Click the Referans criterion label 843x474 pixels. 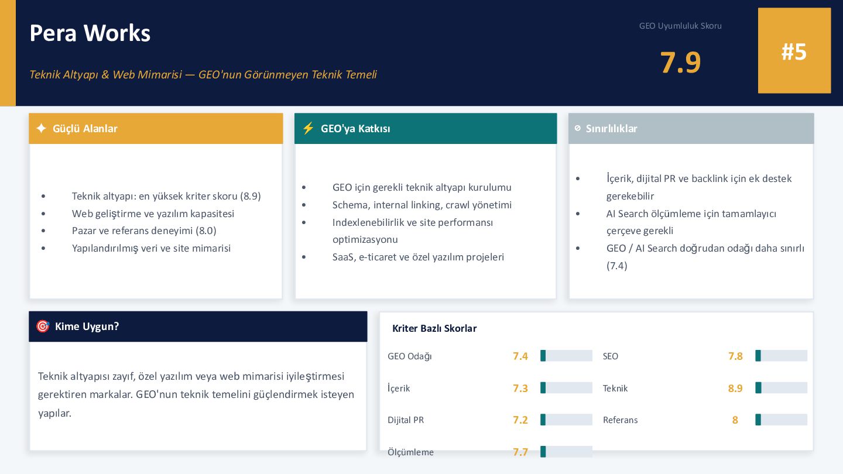click(621, 420)
